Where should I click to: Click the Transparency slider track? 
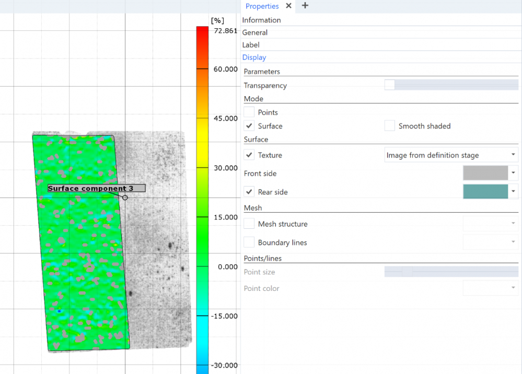[x=455, y=85]
